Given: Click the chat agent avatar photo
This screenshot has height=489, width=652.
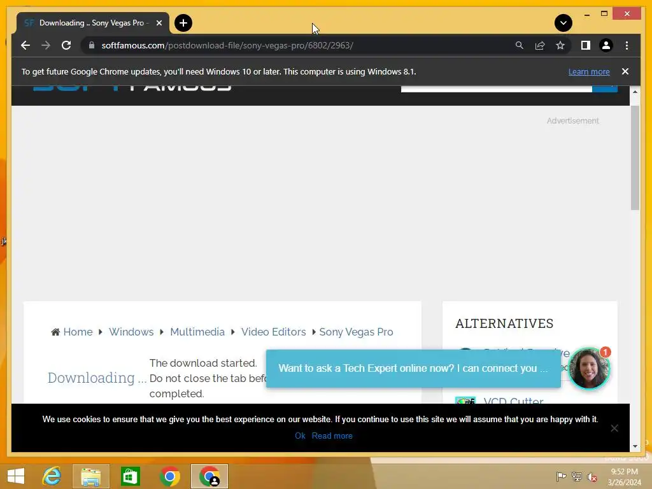Looking at the screenshot, I should (x=589, y=369).
